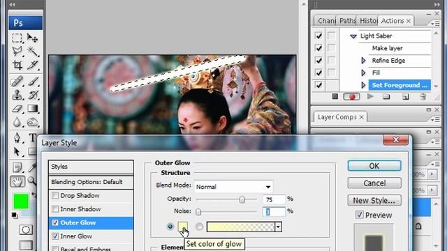Select the Brush tool
447x251 pixels.
32,82
